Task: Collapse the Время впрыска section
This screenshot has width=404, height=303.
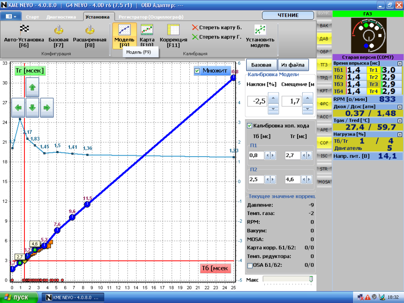Action: (x=400, y=63)
